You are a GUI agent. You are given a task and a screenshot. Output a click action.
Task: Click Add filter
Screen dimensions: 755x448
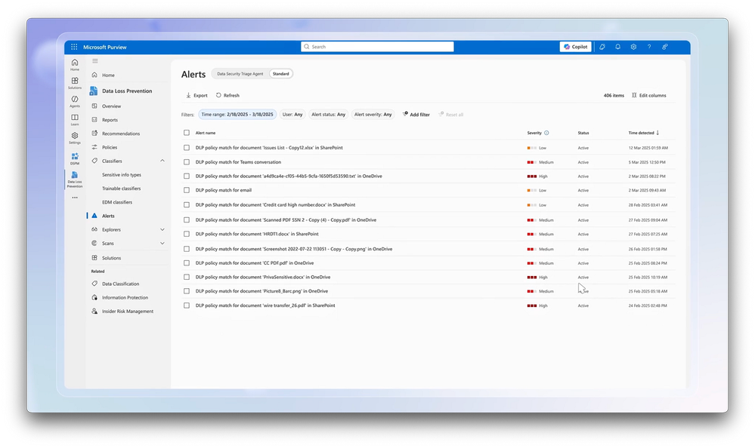point(416,115)
